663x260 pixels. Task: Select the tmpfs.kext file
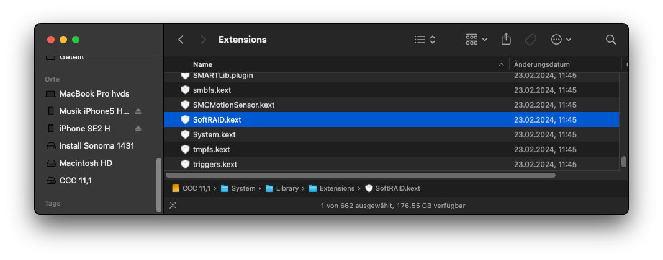(211, 150)
